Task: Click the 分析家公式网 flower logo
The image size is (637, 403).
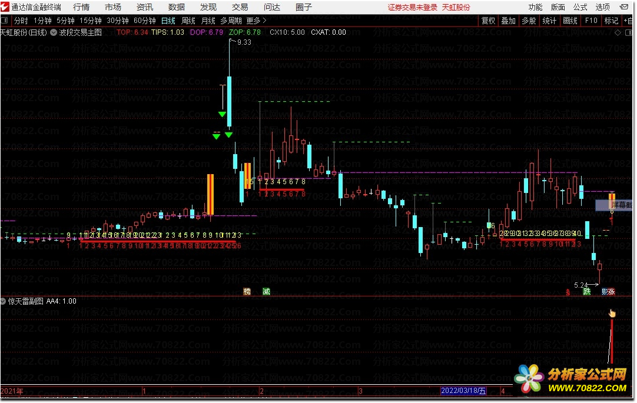Action: click(x=529, y=378)
